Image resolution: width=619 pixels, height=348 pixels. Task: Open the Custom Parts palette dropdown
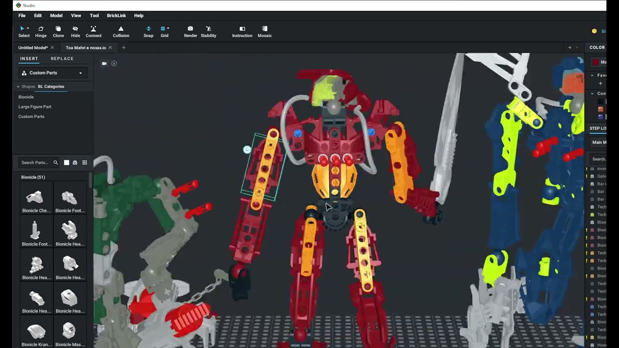[53, 73]
